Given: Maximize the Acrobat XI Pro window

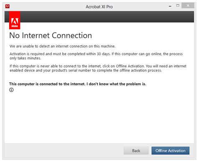Looking at the screenshot, I should (178, 5).
